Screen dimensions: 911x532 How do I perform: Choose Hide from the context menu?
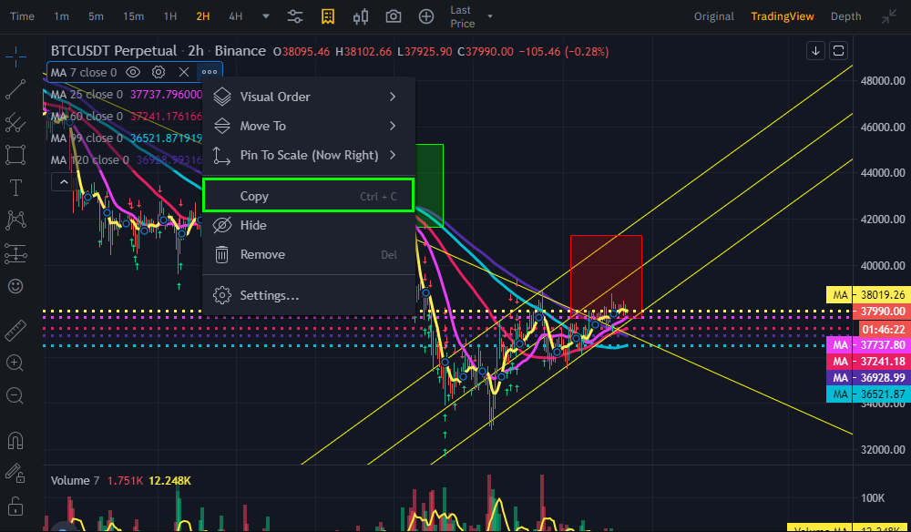(309, 225)
